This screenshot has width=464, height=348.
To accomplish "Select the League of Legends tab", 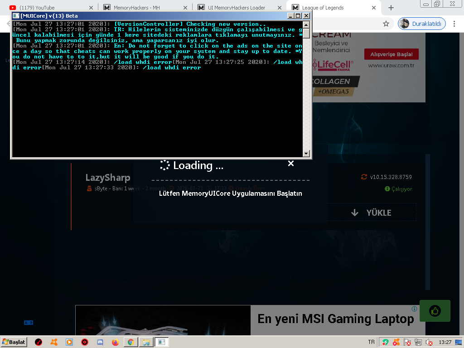I will (334, 8).
